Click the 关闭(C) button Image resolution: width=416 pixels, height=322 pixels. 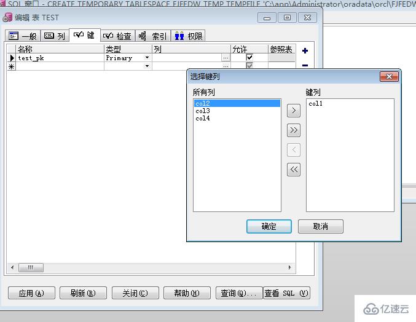(135, 293)
